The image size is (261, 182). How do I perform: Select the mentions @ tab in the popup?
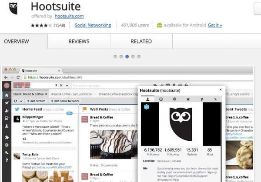(x=174, y=99)
